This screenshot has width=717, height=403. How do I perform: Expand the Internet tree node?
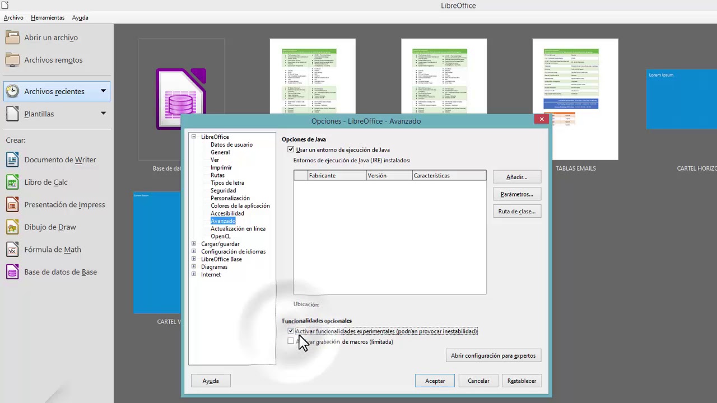pyautogui.click(x=194, y=274)
